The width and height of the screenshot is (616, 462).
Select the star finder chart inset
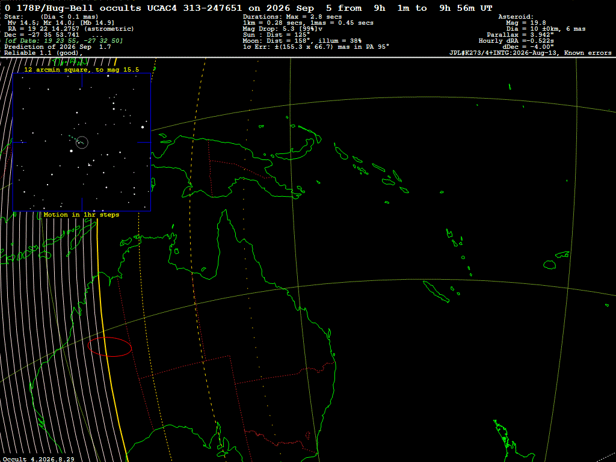pos(82,142)
